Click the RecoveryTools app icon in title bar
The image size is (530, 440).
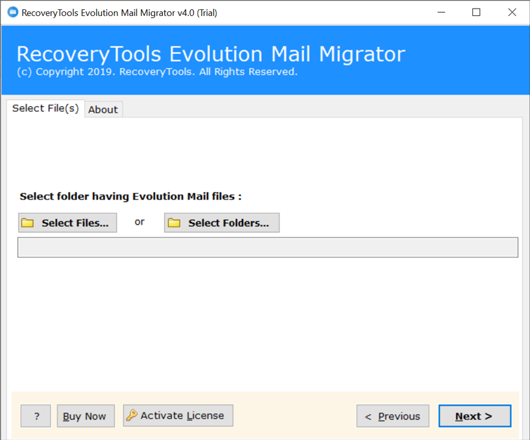pyautogui.click(x=13, y=13)
